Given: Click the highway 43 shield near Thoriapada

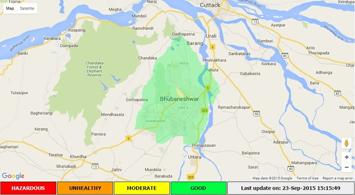Looking at the screenshot, I should tap(285, 55).
